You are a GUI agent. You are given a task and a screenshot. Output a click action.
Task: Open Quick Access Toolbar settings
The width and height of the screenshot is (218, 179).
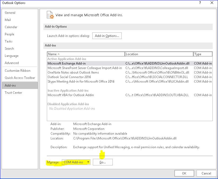tap(20, 78)
